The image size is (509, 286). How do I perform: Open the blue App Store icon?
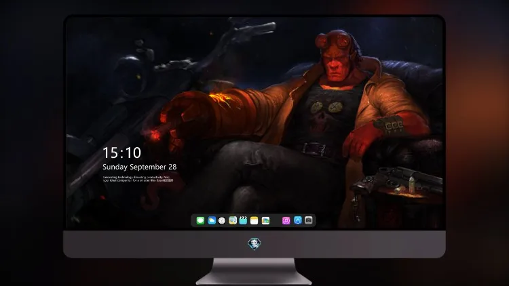point(298,220)
